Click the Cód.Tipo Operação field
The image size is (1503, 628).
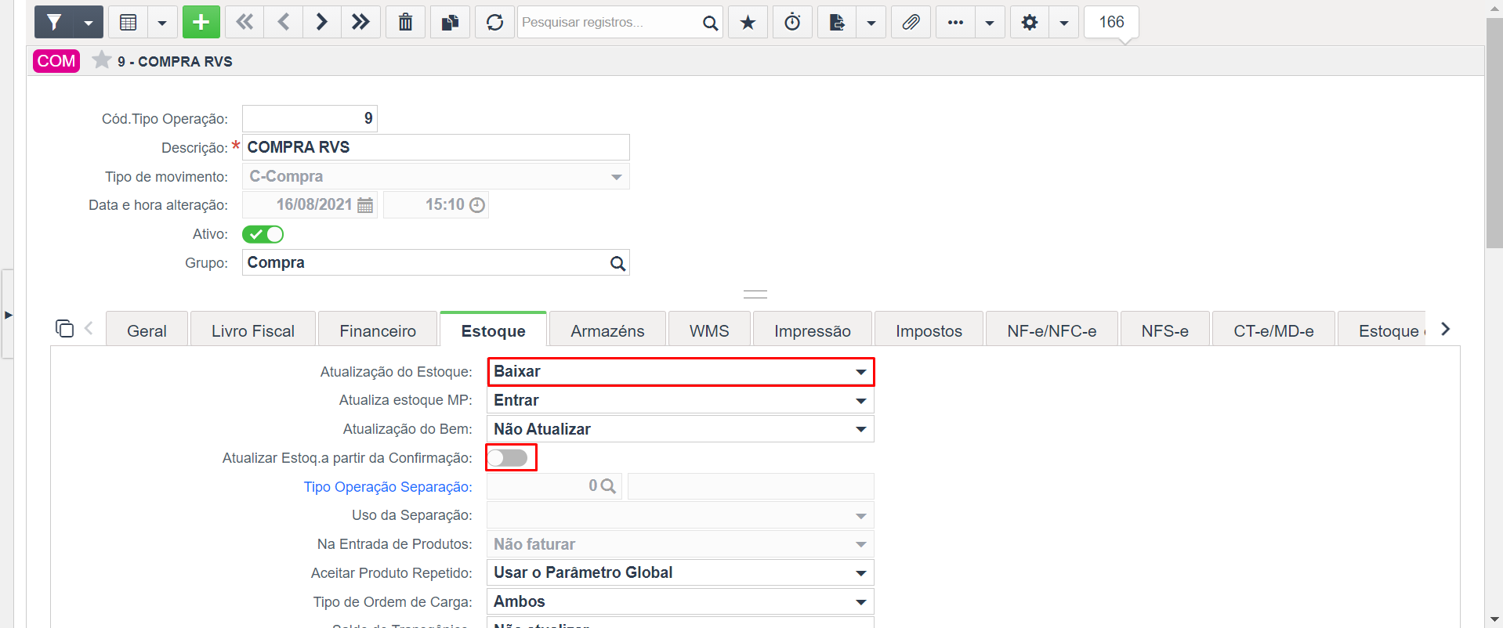pos(310,118)
